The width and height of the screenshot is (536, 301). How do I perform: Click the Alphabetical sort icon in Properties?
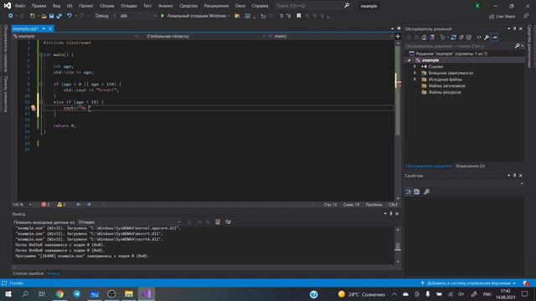point(417,191)
